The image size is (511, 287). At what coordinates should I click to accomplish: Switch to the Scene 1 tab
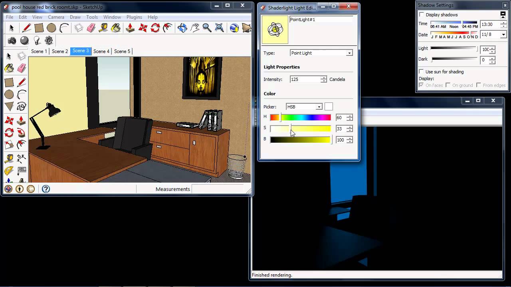click(x=39, y=51)
